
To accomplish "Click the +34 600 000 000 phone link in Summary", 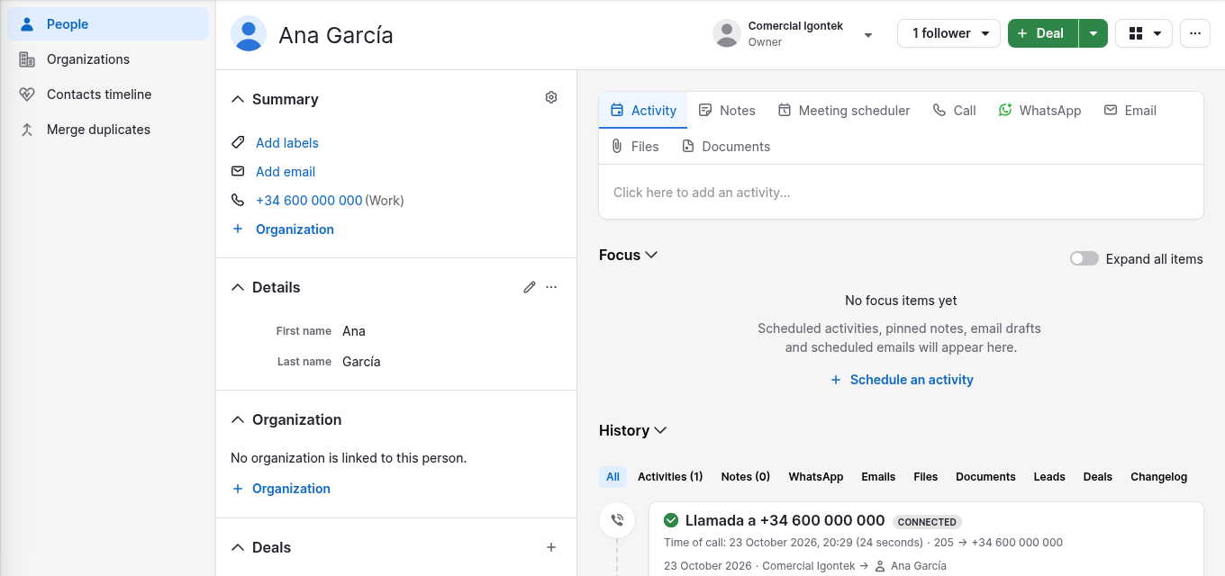I will point(309,200).
